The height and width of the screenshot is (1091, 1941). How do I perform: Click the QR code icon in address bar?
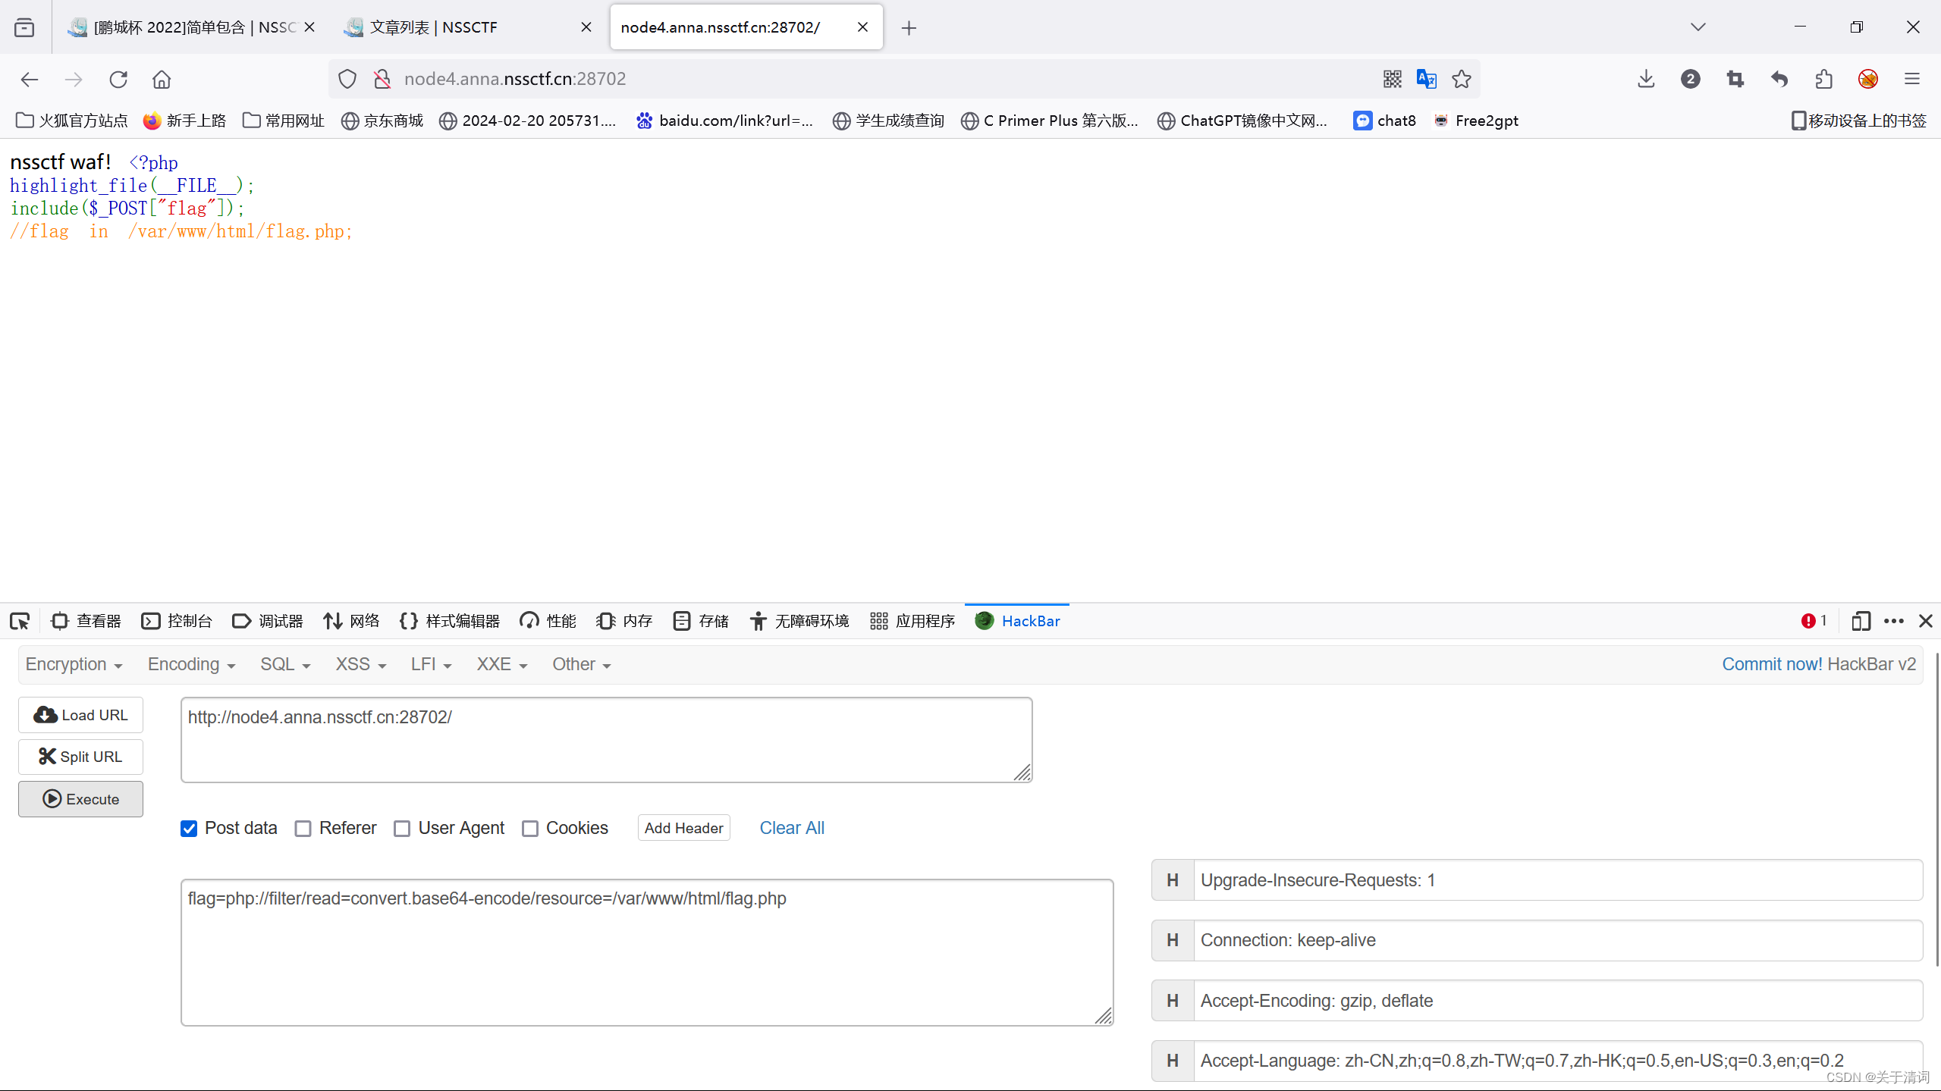[1392, 79]
